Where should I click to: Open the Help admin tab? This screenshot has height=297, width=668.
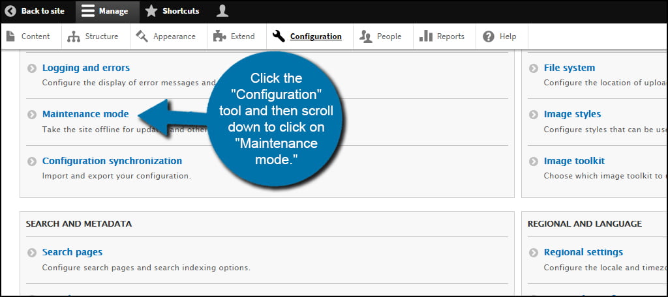508,36
